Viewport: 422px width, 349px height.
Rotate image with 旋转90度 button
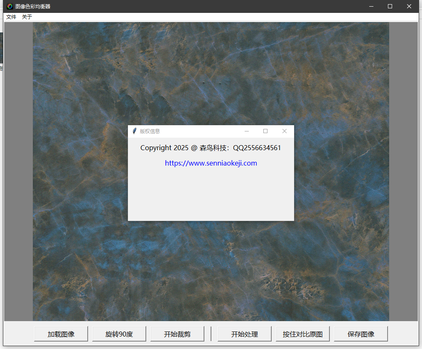(x=119, y=334)
